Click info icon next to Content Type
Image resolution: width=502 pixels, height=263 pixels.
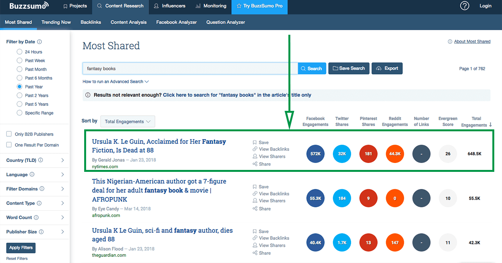tap(39, 203)
